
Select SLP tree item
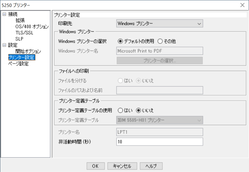point(19,39)
